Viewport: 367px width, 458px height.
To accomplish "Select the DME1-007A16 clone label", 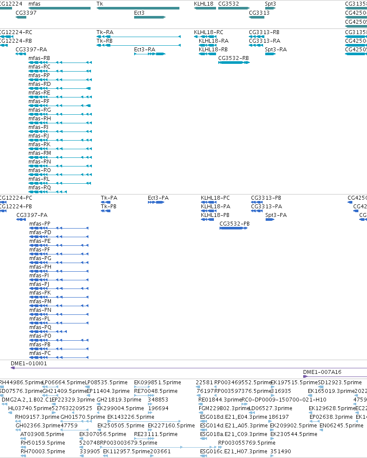I will click(x=322, y=372).
